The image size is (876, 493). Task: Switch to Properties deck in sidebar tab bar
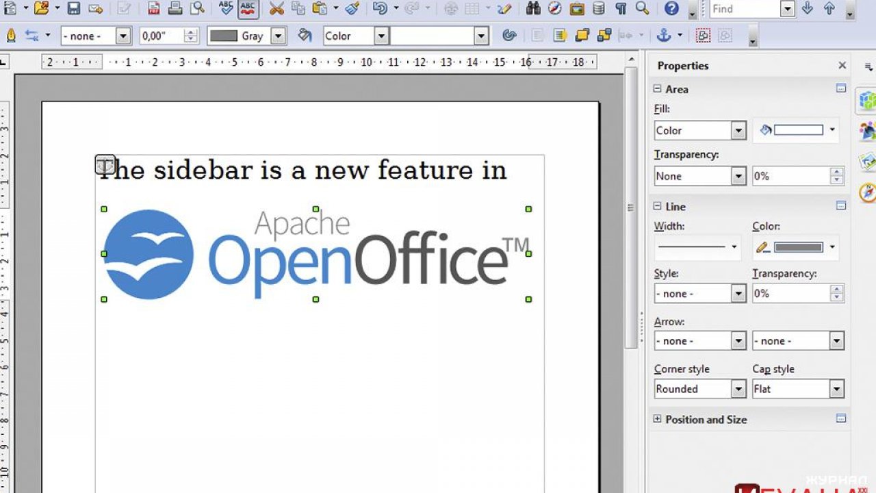pos(867,101)
